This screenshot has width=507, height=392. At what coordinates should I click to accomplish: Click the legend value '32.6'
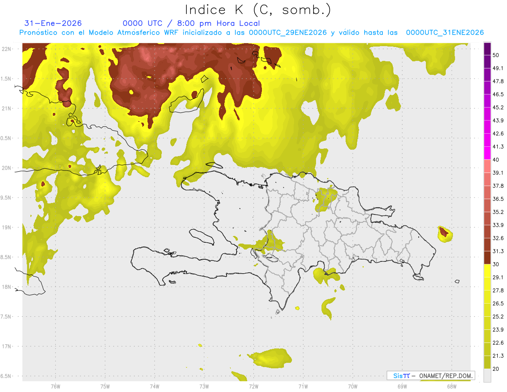(498, 238)
